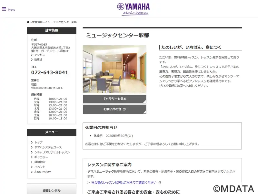Select ギャラリー in the sidebar menu
The image size is (258, 194).
41,157
